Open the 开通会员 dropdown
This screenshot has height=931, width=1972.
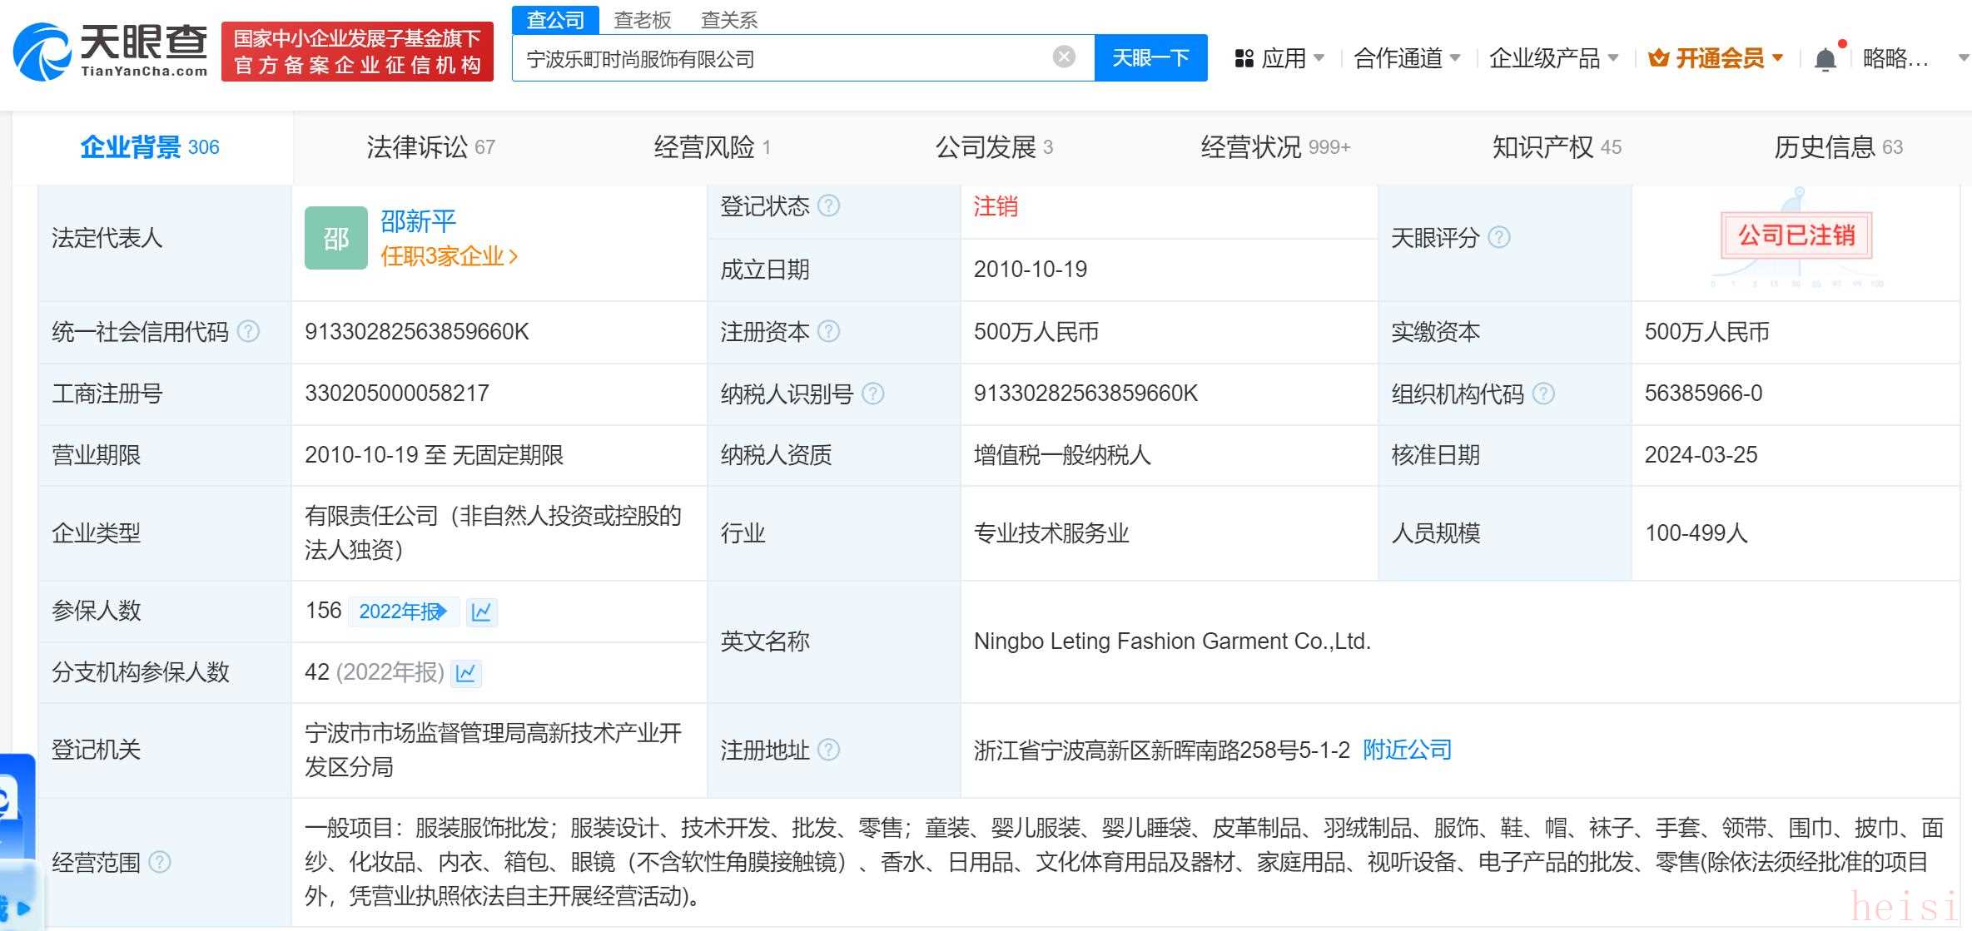[x=1716, y=58]
